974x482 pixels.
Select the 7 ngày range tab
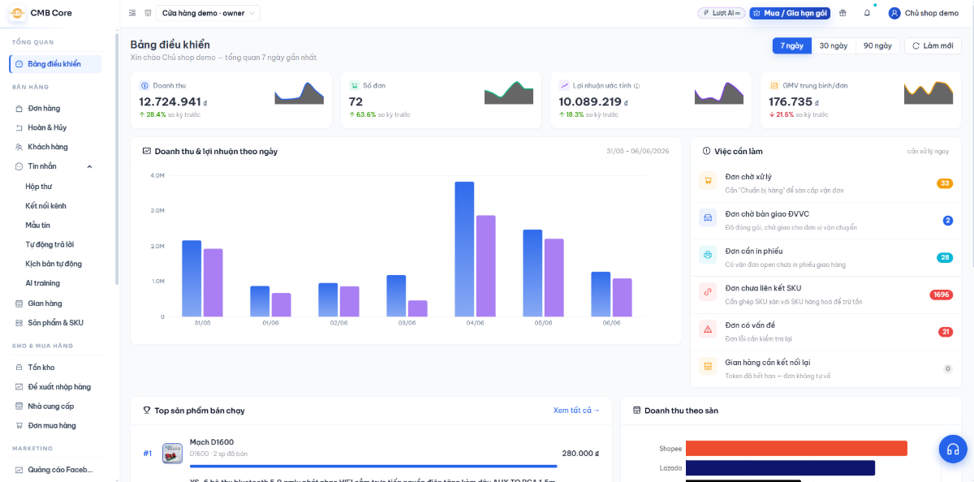(x=791, y=45)
